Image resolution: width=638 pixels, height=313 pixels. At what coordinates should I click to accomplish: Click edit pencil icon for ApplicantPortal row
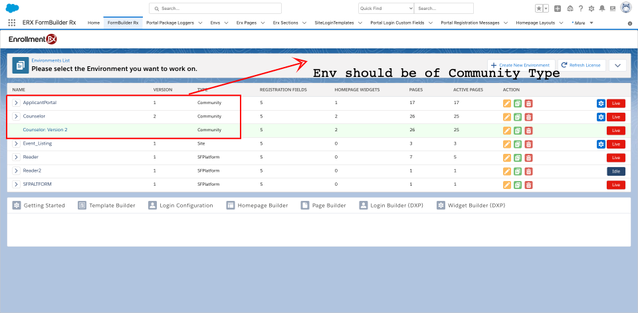click(508, 103)
